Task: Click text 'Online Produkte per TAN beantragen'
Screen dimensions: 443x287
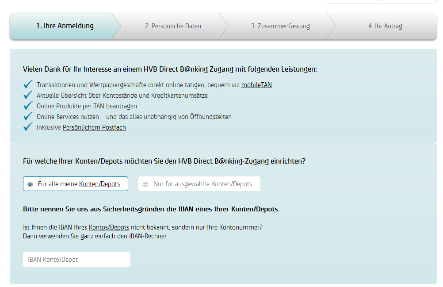Action: pos(87,106)
